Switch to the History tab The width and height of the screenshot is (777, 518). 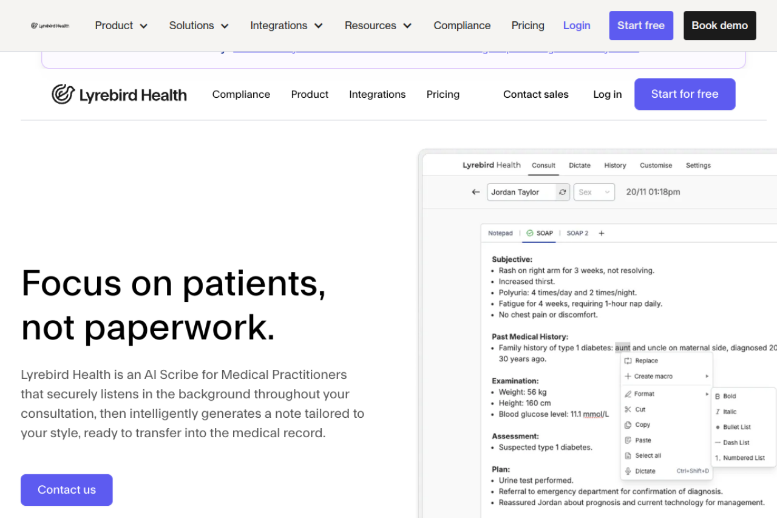tap(615, 165)
